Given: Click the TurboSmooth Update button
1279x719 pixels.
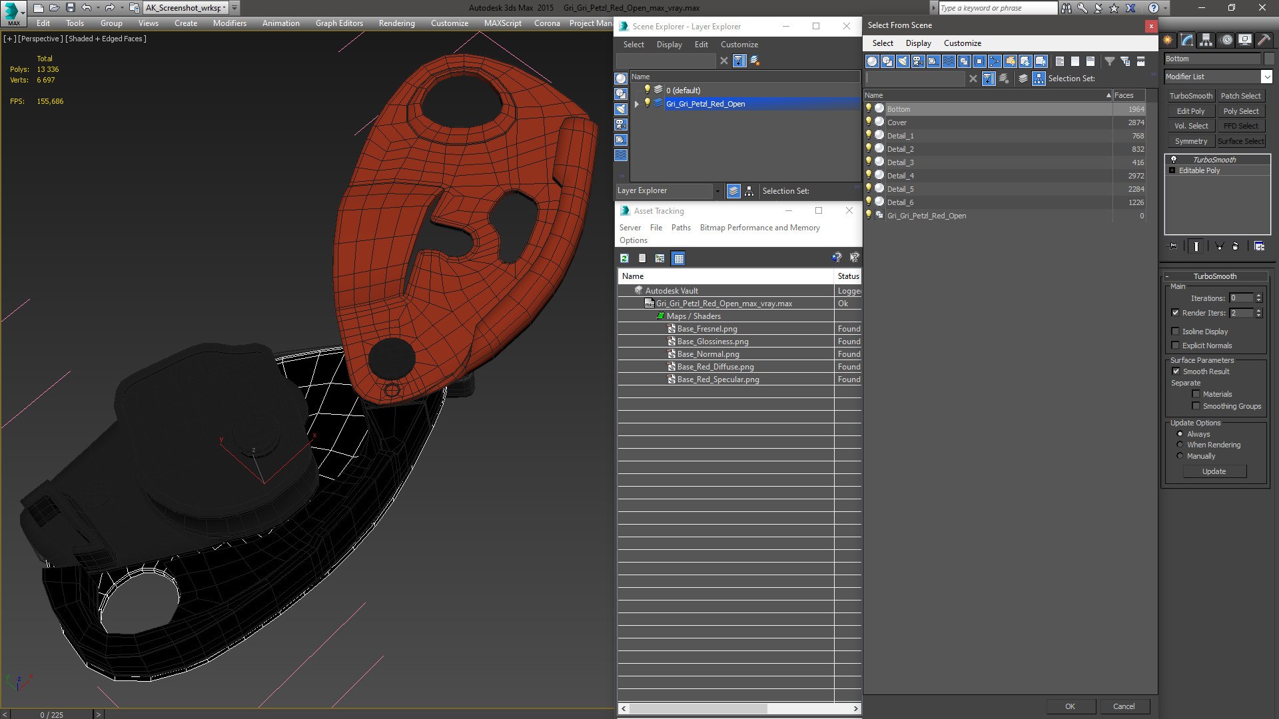Looking at the screenshot, I should tap(1214, 471).
